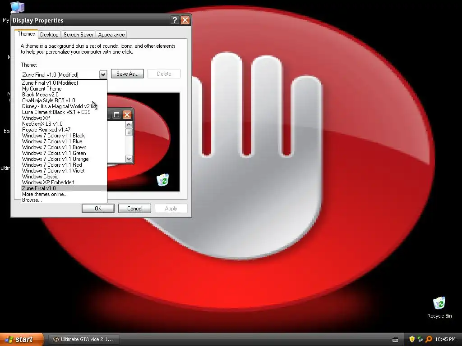Viewport: 462px width, 346px height.
Task: Click preview window scrollbar up arrow
Action: (x=129, y=125)
